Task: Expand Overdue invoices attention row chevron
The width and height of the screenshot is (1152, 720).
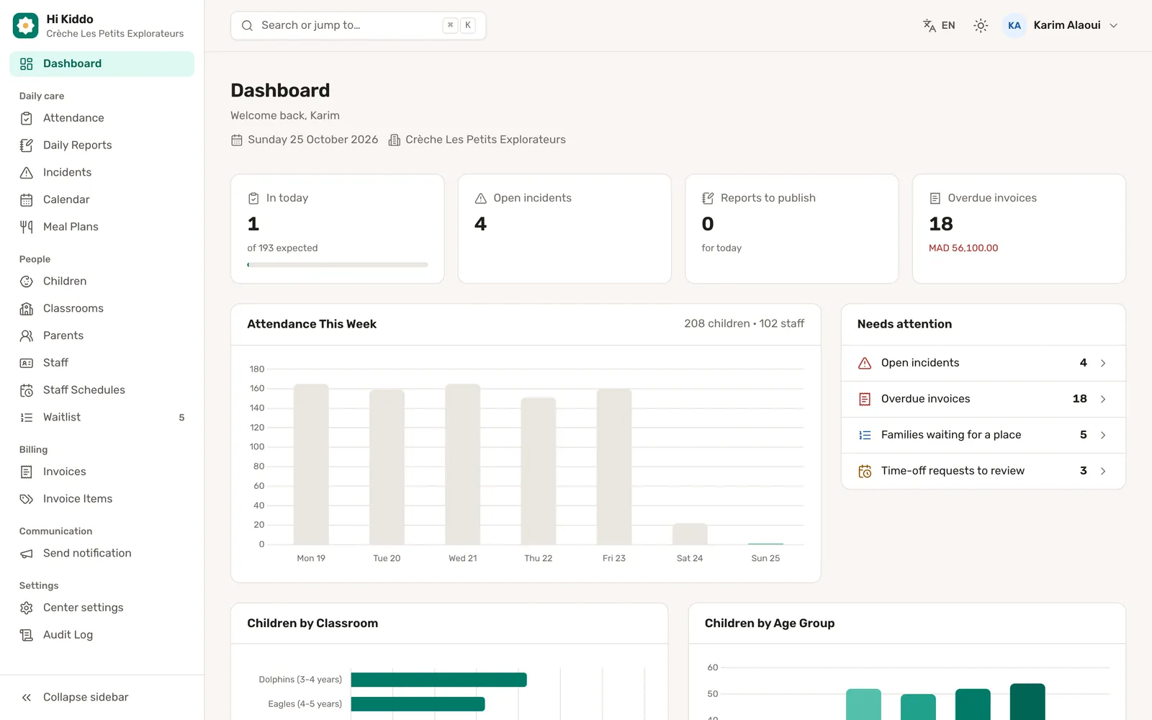Action: [1103, 399]
